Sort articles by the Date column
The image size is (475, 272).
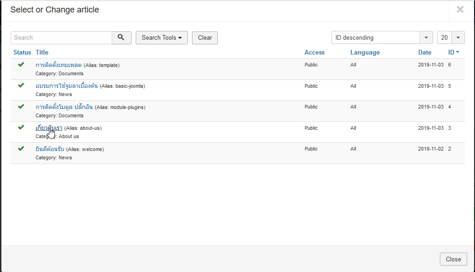click(425, 52)
